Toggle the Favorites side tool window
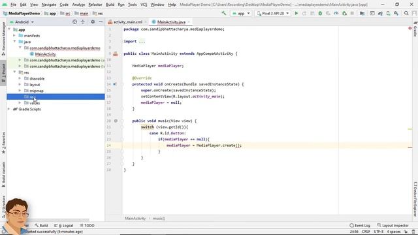Viewport: 418px width, 235px height. [3, 142]
